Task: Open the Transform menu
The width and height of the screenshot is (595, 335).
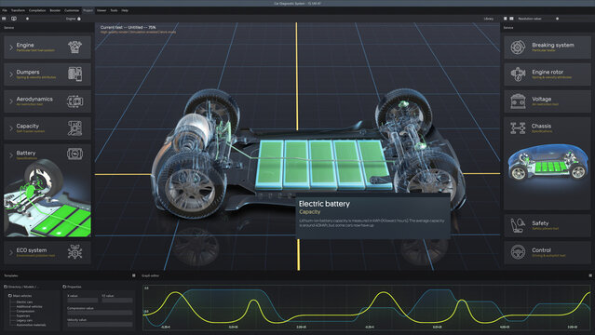Action: 18,10
